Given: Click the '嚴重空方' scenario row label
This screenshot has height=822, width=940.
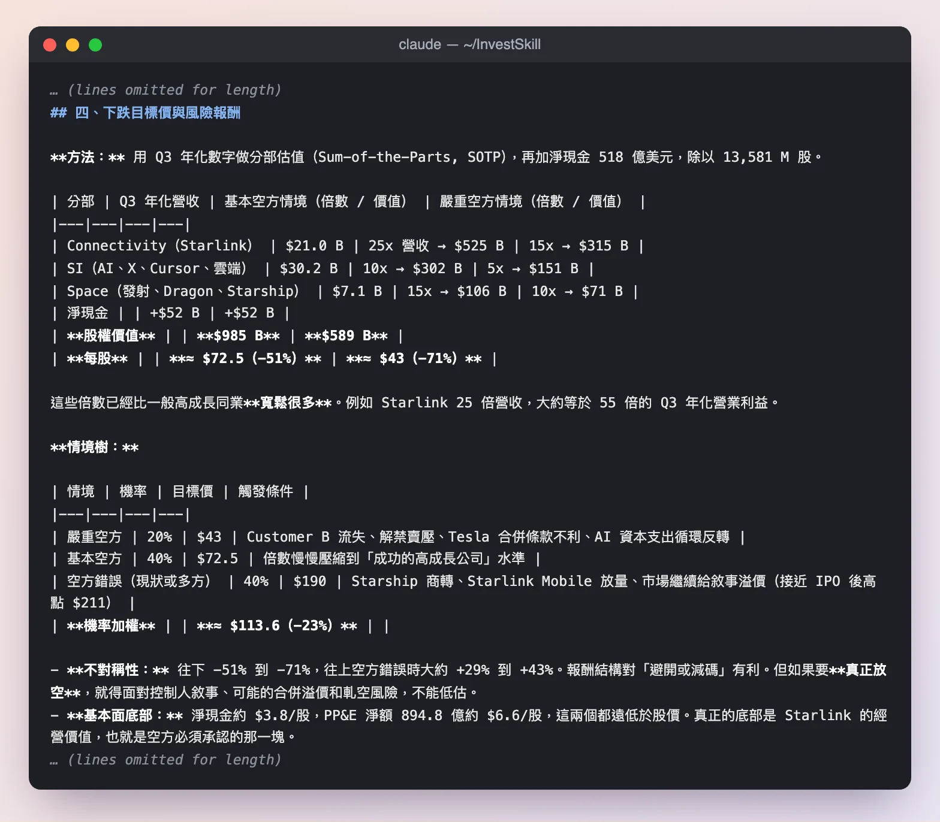Looking at the screenshot, I should tap(94, 537).
